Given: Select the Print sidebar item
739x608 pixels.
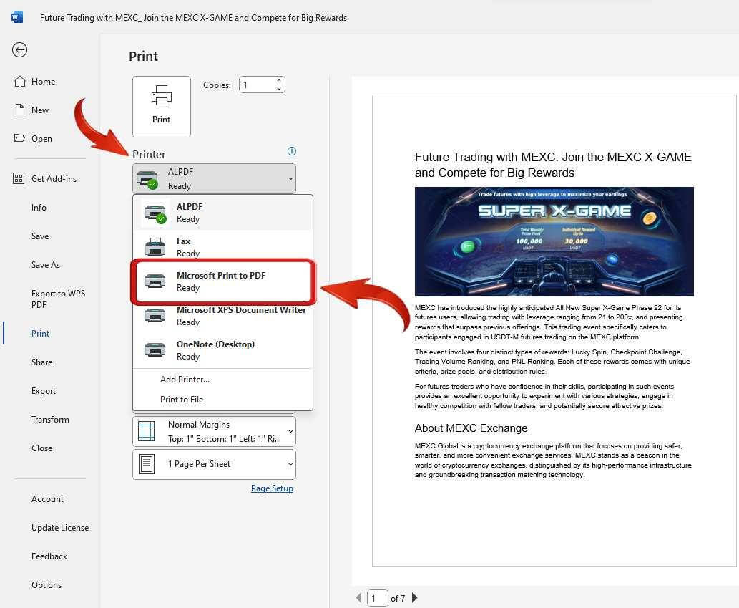Looking at the screenshot, I should coord(41,334).
